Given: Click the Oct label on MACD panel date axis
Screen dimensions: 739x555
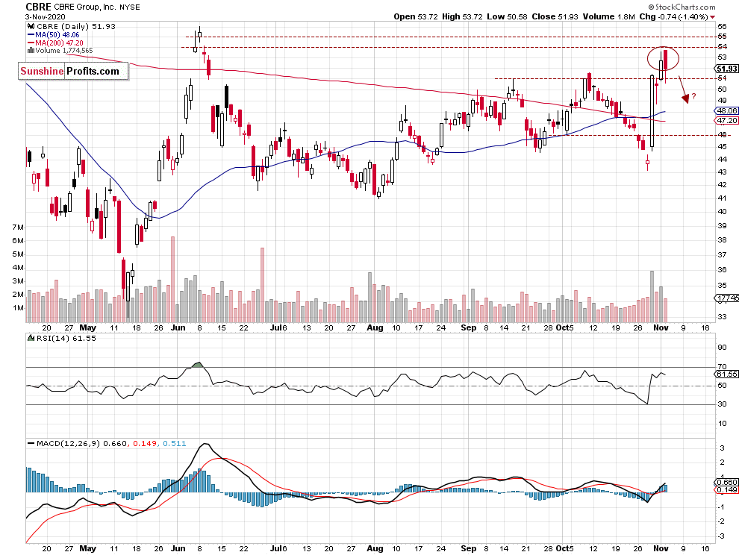Looking at the screenshot, I should tap(562, 548).
